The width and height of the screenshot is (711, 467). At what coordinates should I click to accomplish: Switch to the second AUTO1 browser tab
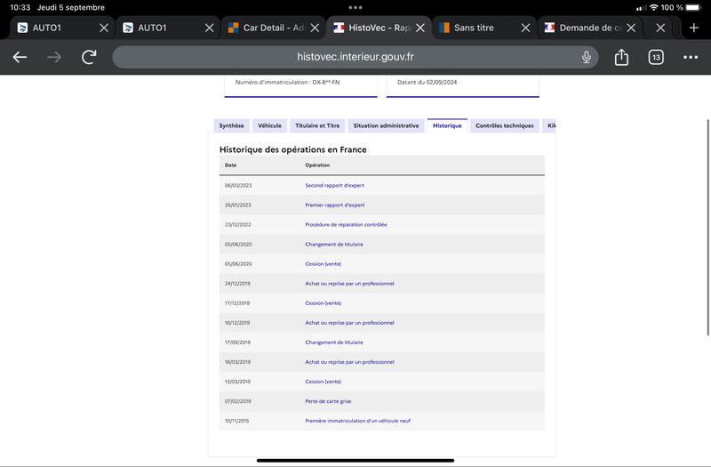coord(167,28)
